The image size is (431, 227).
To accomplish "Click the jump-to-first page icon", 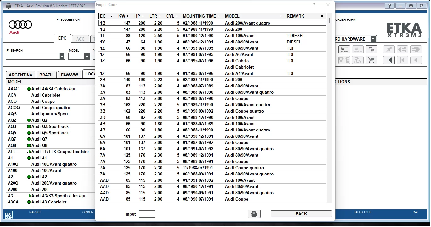I will coord(389,60).
